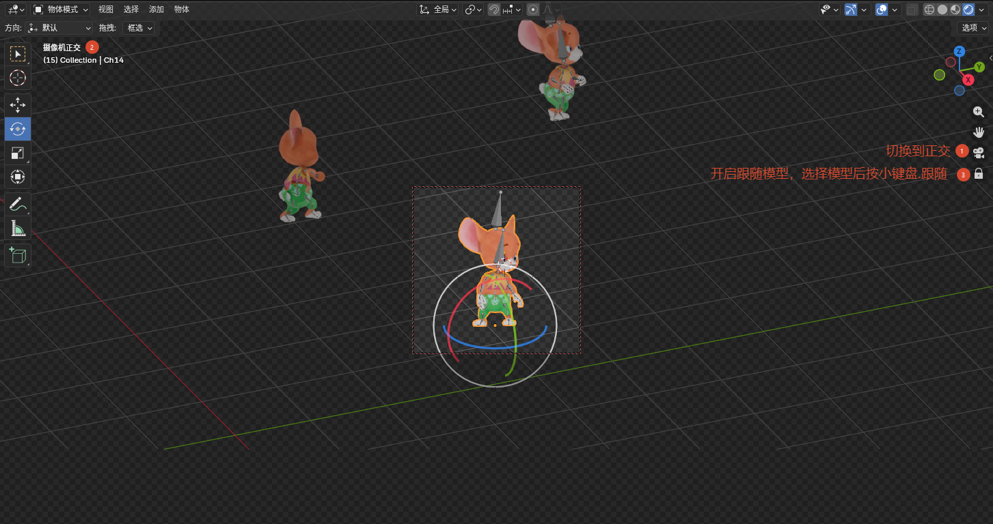Expand the 选项 options dropdown

click(974, 28)
